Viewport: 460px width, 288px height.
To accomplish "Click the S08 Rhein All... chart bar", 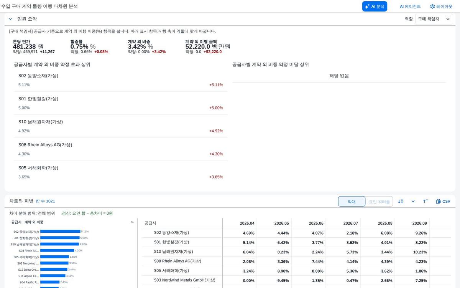I will (x=57, y=250).
